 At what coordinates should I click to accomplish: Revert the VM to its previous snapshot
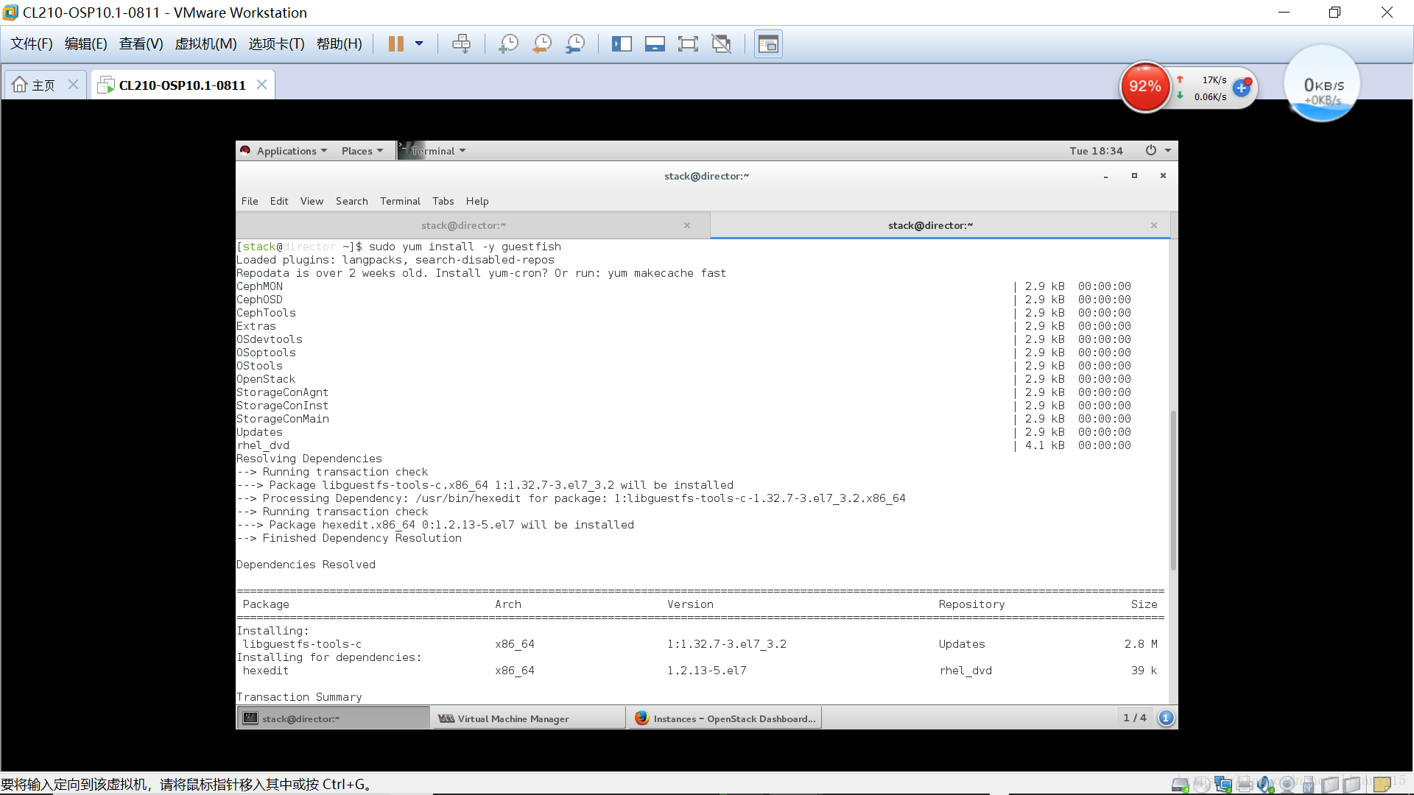tap(542, 44)
